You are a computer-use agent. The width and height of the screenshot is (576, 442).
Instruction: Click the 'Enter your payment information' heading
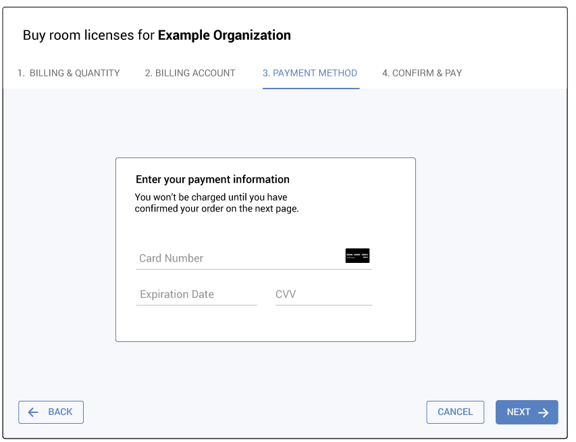point(212,180)
